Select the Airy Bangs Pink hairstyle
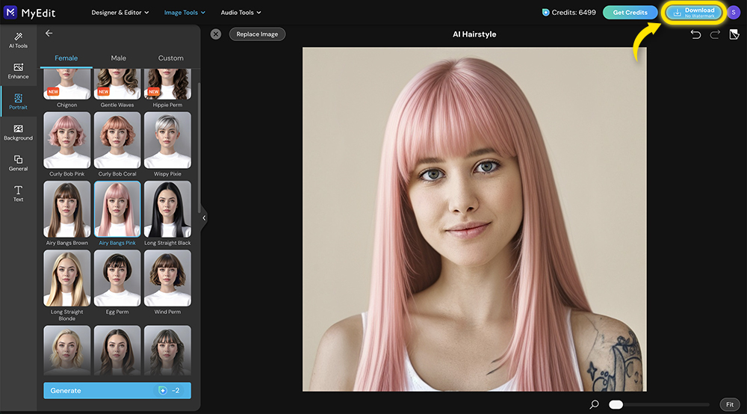The width and height of the screenshot is (747, 414). pos(117,208)
